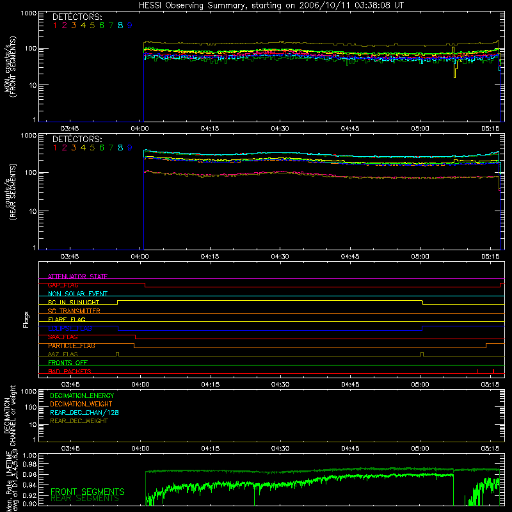This screenshot has width=512, height=512.
Task: Click the FRONTS_OFF flag label
Action: 68,362
